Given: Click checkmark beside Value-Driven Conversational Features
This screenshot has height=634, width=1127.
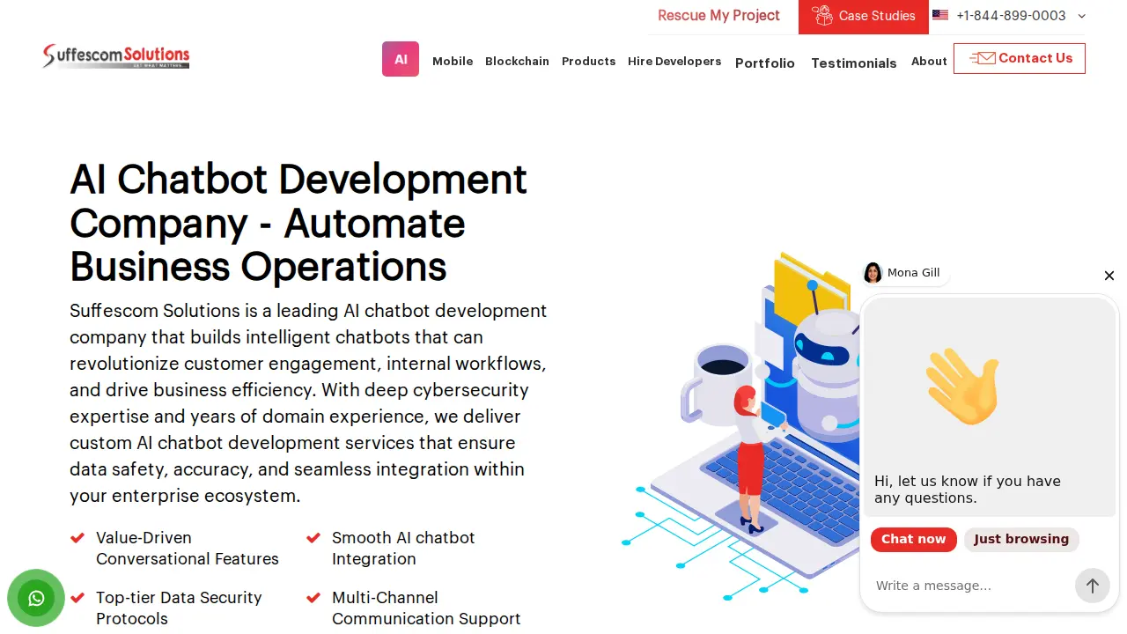Looking at the screenshot, I should 77,537.
